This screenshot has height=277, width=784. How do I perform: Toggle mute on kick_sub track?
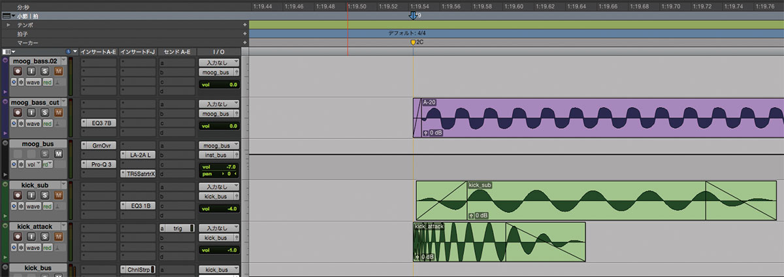[58, 195]
